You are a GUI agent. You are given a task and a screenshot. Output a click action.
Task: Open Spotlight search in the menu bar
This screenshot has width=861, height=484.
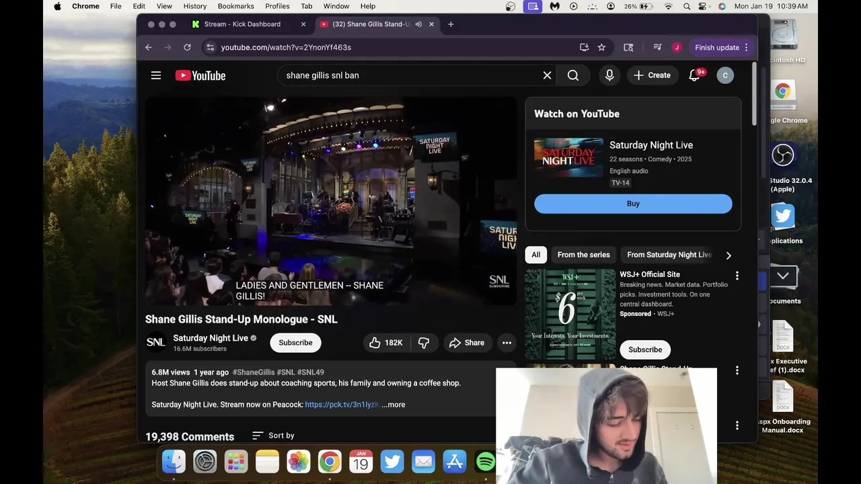(687, 6)
